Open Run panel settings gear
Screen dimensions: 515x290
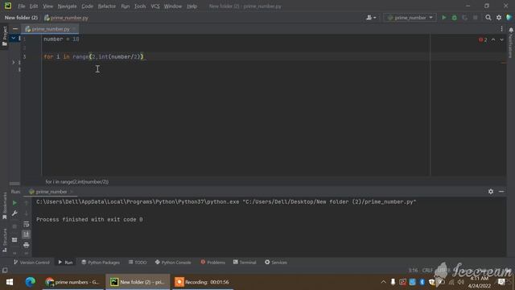tap(491, 192)
